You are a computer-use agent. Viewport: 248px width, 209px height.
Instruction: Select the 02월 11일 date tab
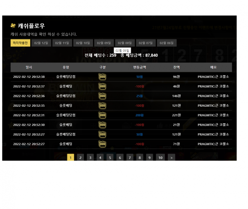tap(62, 43)
